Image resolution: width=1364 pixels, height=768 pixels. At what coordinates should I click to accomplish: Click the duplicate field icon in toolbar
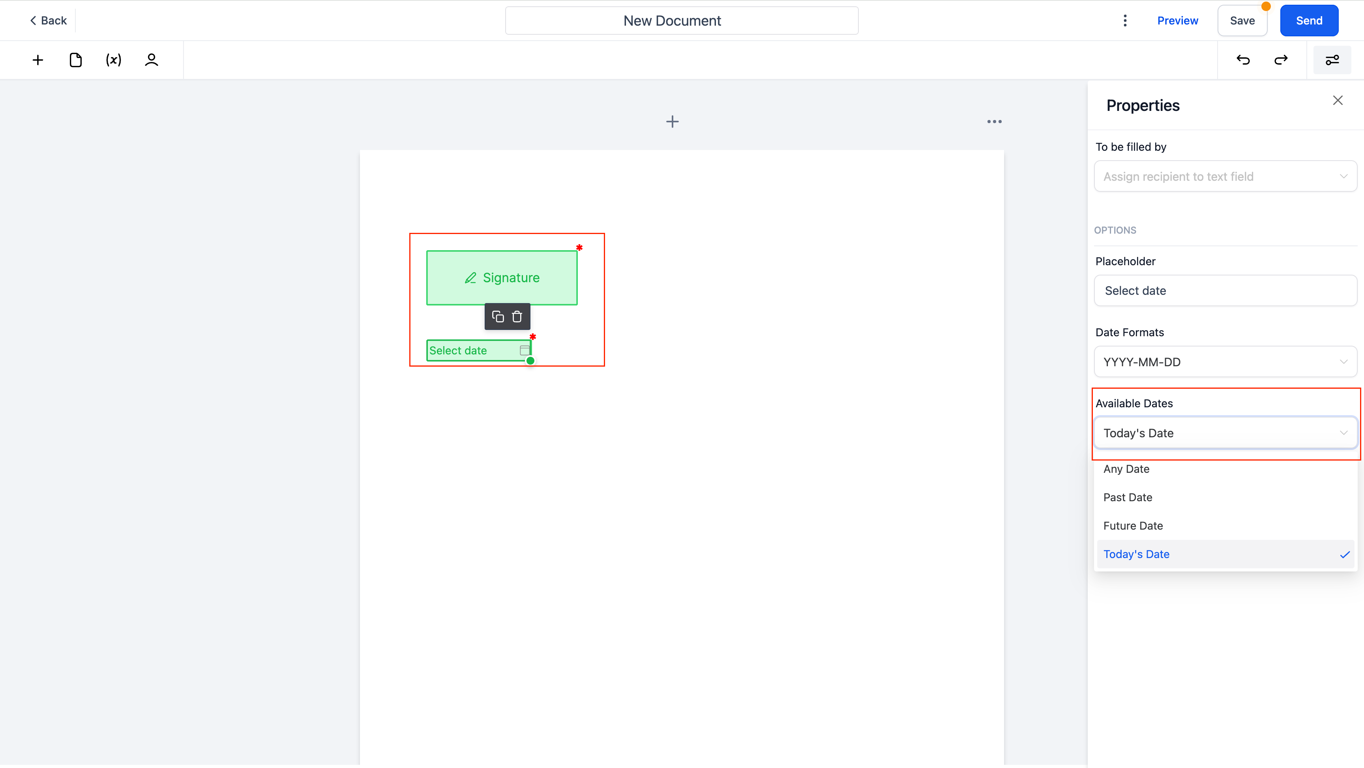(497, 317)
